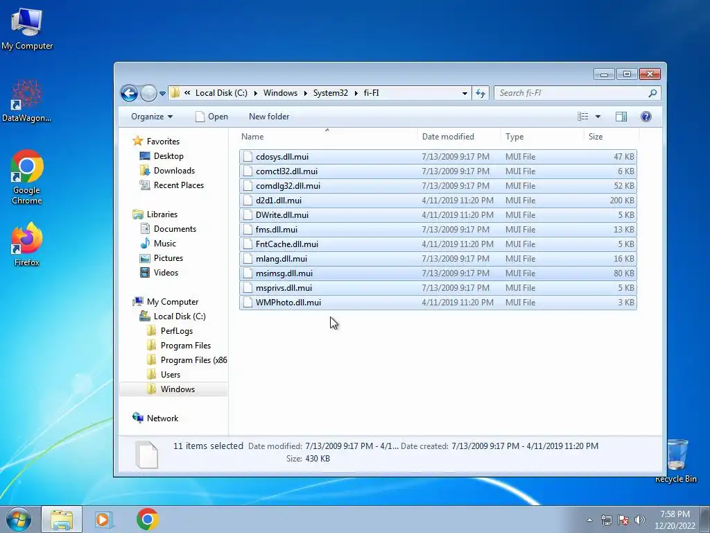Click the Refresh button beside address bar
Viewport: 710px width, 533px height.
[x=480, y=94]
